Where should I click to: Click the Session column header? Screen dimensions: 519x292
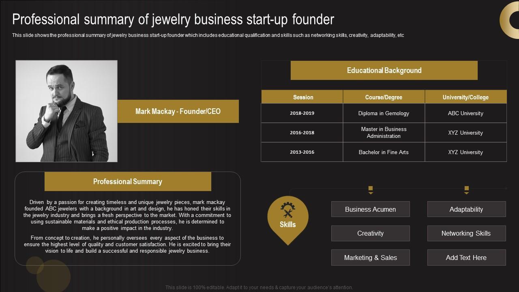pos(303,97)
